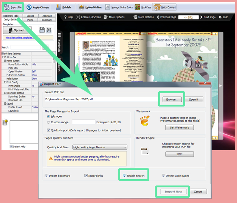
Task: Click the database icon near Instant Help
Action: (x=5, y=123)
